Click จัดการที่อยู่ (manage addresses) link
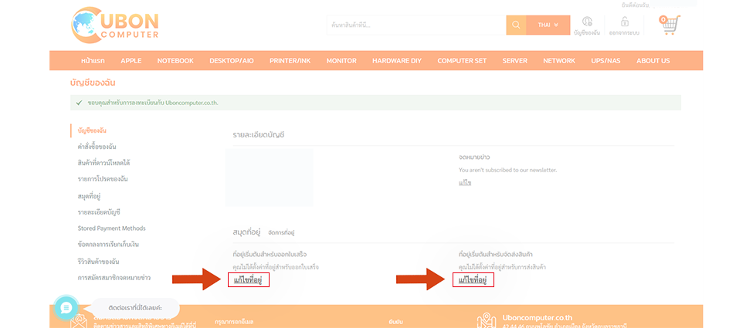Viewport: 753px width, 328px height. (282, 232)
